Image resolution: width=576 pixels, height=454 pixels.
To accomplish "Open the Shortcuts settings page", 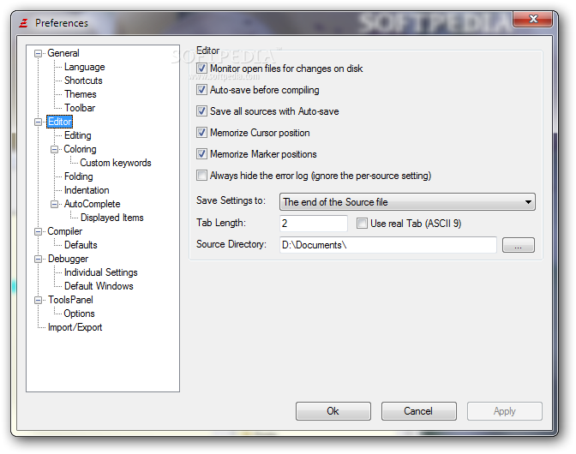I will click(83, 81).
